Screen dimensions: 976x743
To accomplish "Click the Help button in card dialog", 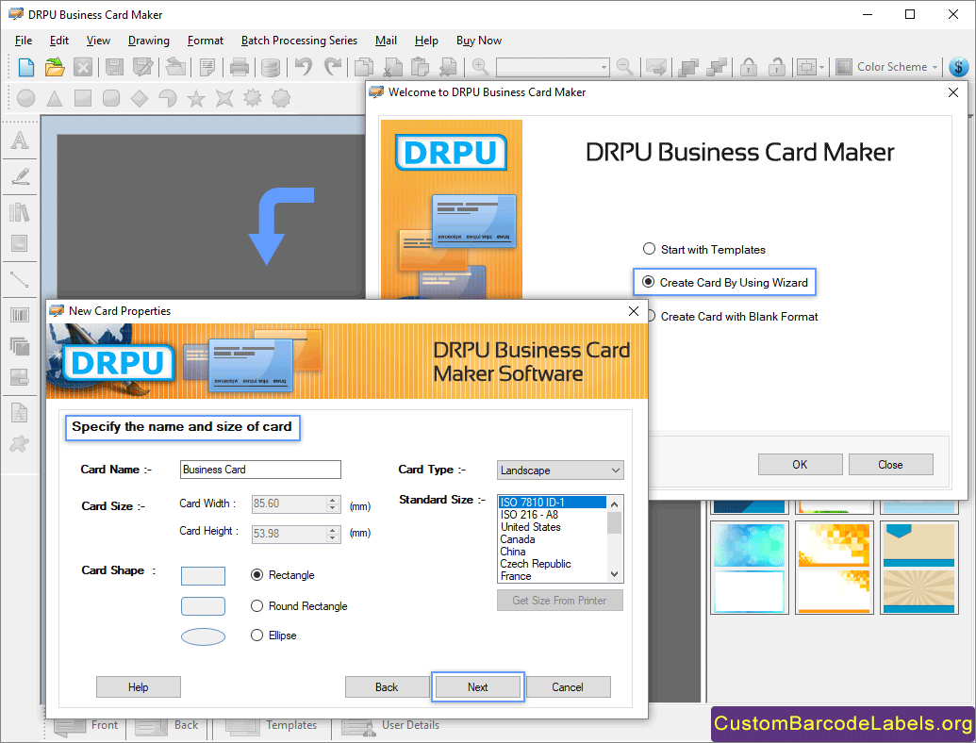I will [x=139, y=687].
